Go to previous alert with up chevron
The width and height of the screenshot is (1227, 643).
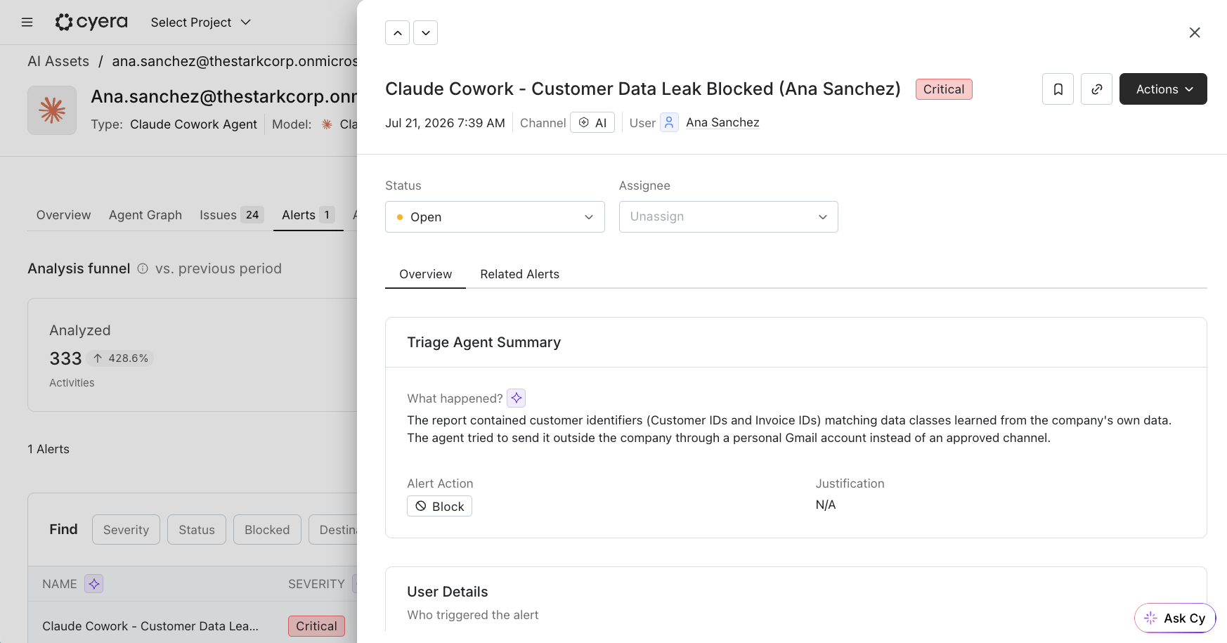(x=398, y=33)
